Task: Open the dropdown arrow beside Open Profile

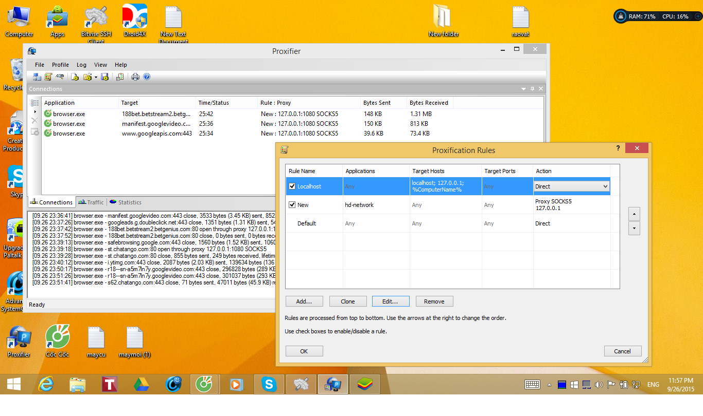Action: pos(96,77)
